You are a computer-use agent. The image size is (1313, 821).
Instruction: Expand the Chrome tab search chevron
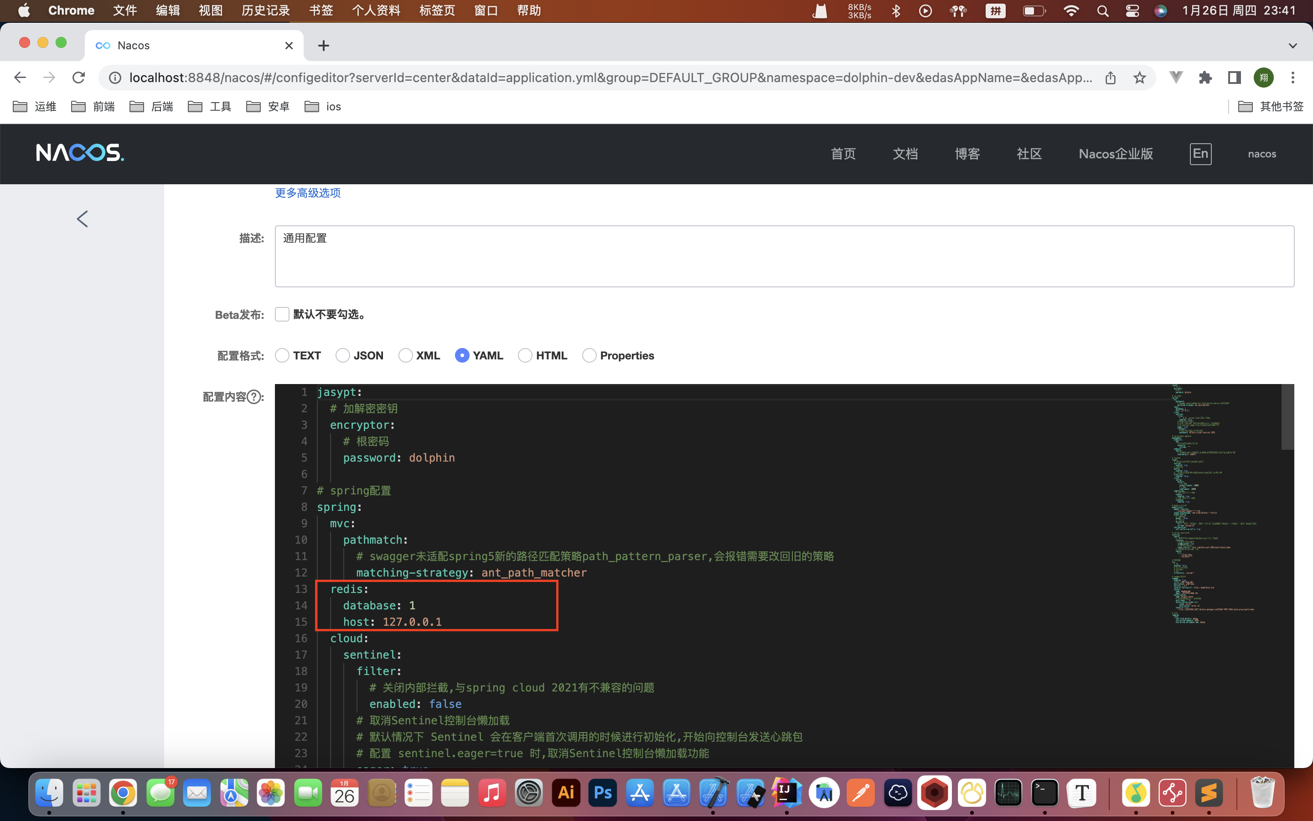coord(1292,46)
